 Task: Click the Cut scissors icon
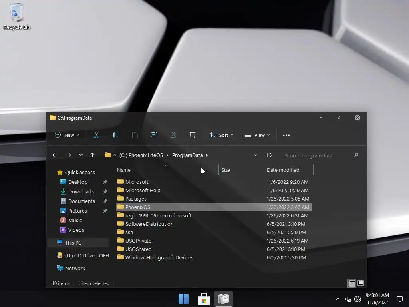(97, 135)
